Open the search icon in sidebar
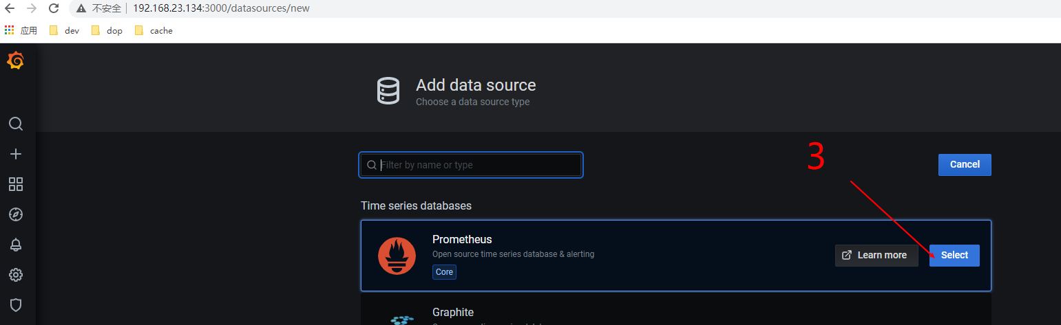 (x=16, y=124)
